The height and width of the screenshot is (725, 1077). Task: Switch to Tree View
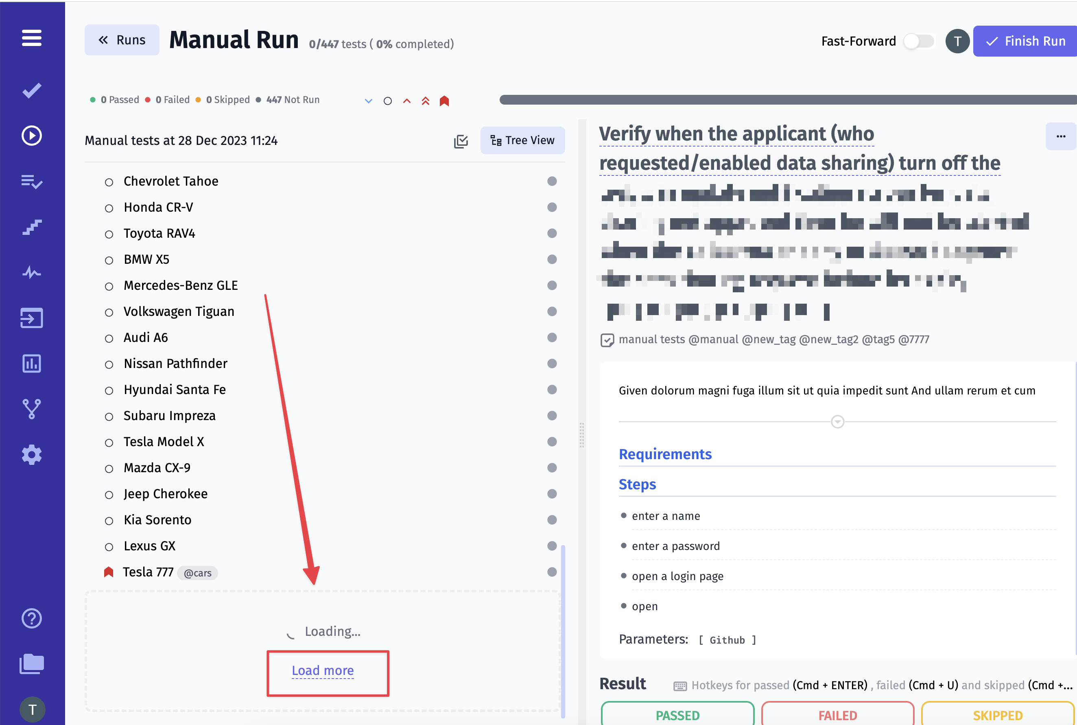click(522, 140)
